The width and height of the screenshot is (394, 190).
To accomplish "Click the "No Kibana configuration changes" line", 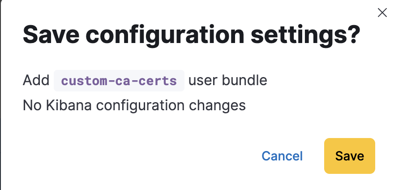I will (134, 105).
